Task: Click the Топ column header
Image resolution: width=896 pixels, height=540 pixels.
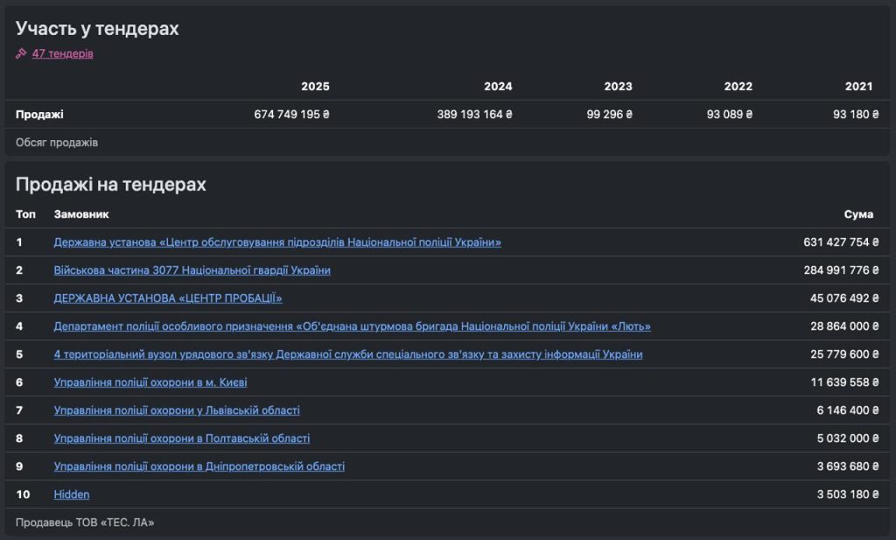Action: coord(25,214)
